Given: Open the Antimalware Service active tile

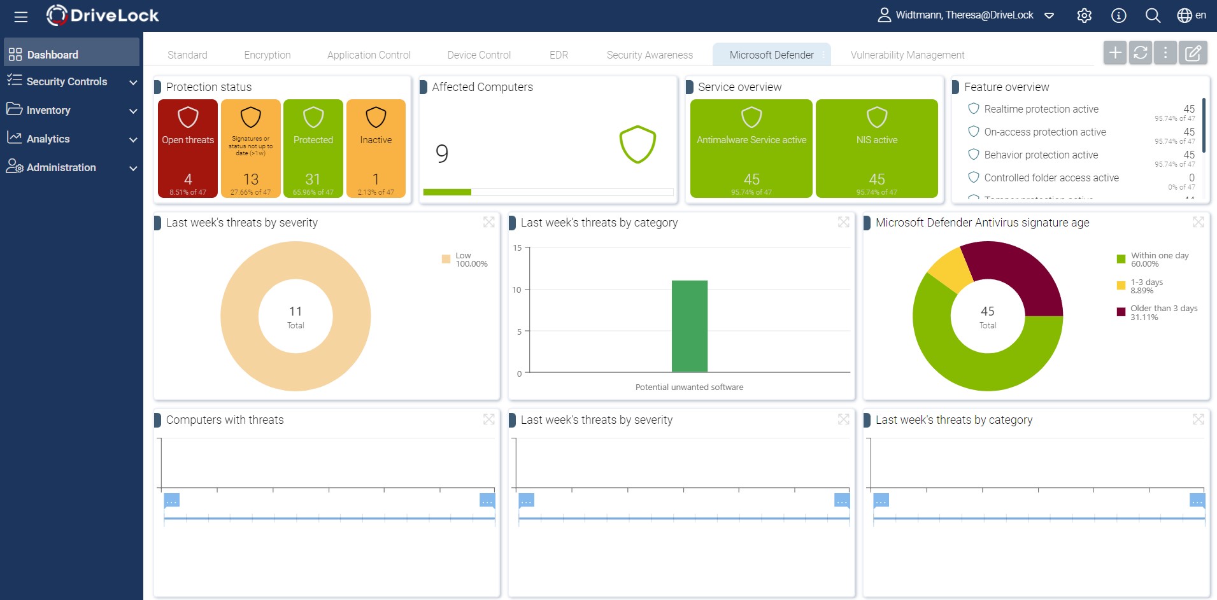Looking at the screenshot, I should (751, 148).
